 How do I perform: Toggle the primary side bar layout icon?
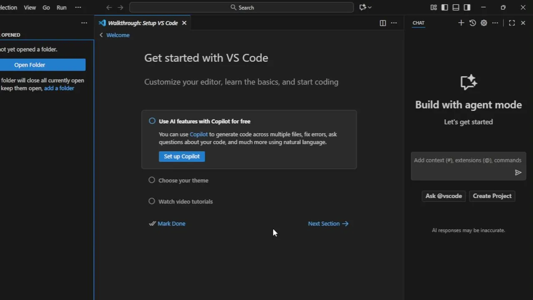445,7
